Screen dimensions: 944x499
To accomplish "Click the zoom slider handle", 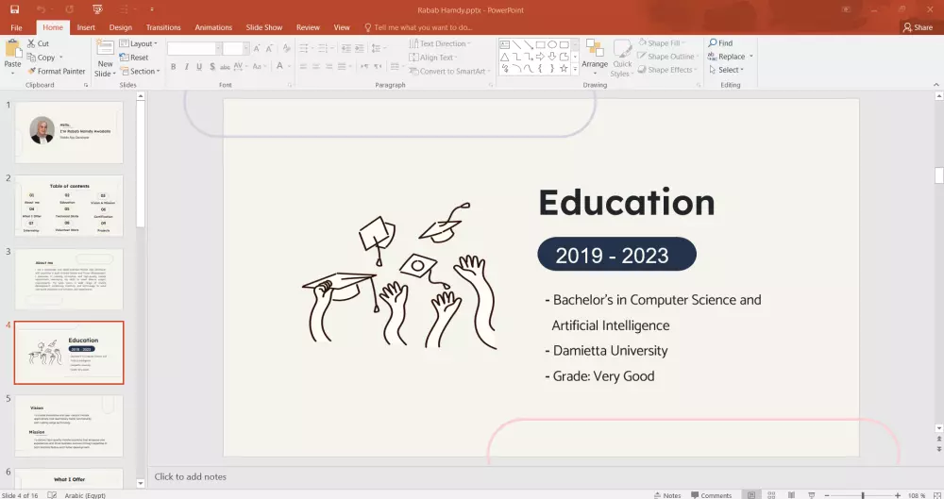I will point(863,495).
